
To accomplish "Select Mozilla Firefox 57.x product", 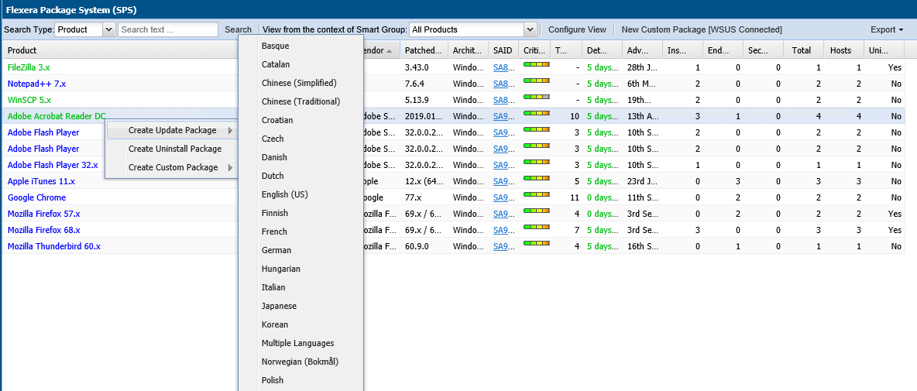I will [44, 214].
